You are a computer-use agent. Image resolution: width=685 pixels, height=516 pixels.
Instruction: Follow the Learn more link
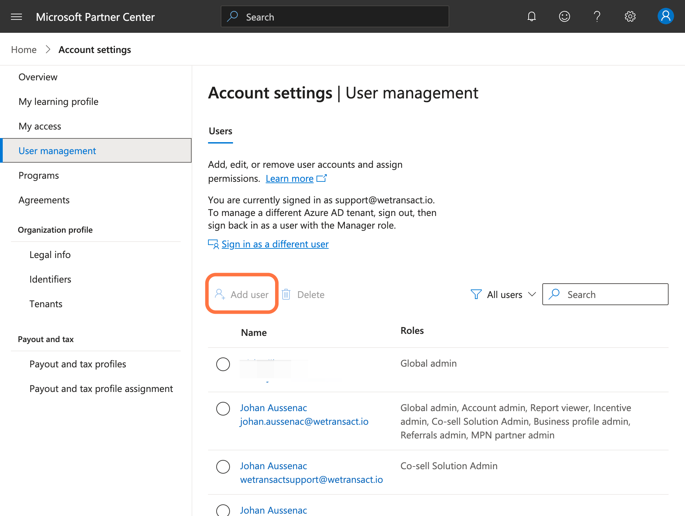click(x=289, y=178)
